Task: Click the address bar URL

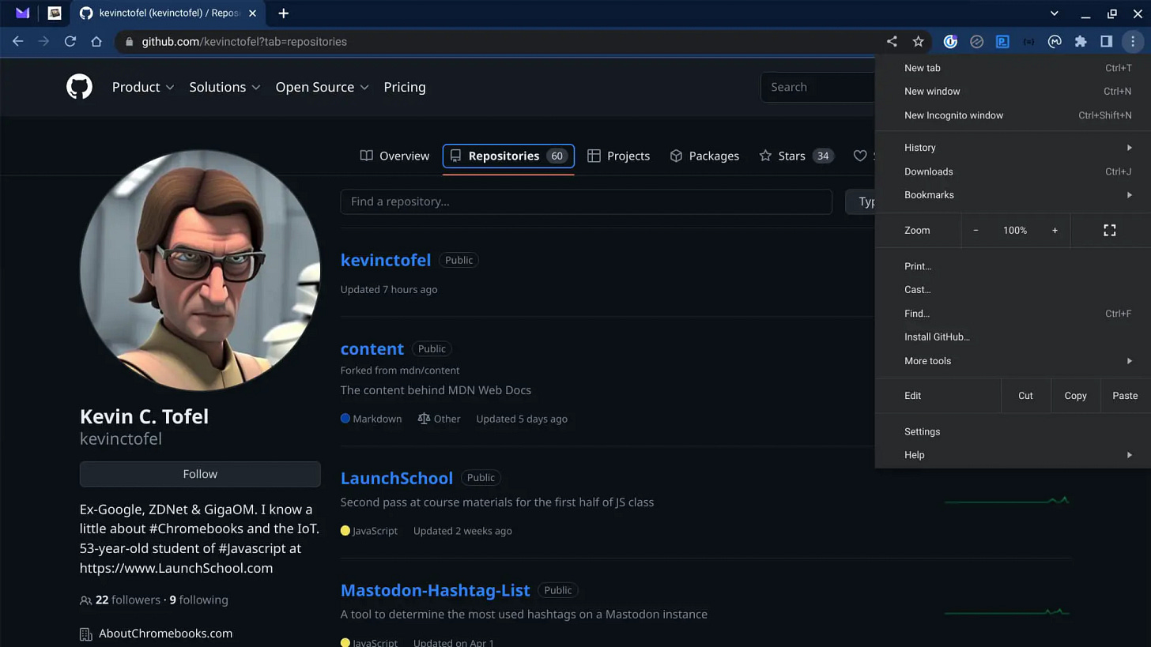Action: (244, 41)
